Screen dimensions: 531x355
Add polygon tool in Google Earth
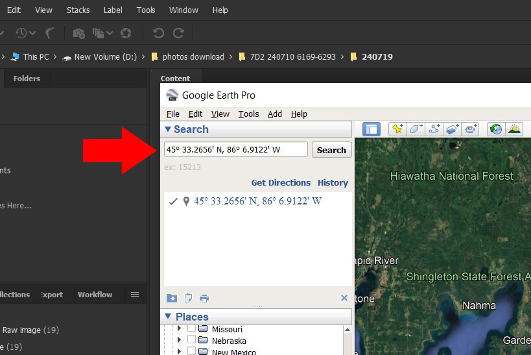coord(416,129)
